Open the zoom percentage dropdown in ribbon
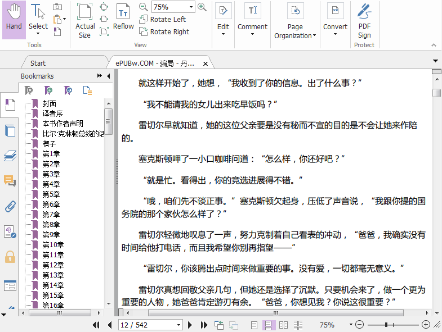This screenshot has height=332, width=442. coord(191,7)
